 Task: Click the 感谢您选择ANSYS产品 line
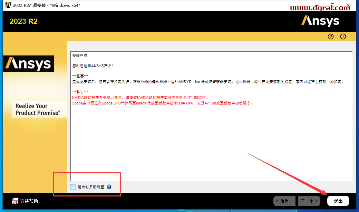93,66
